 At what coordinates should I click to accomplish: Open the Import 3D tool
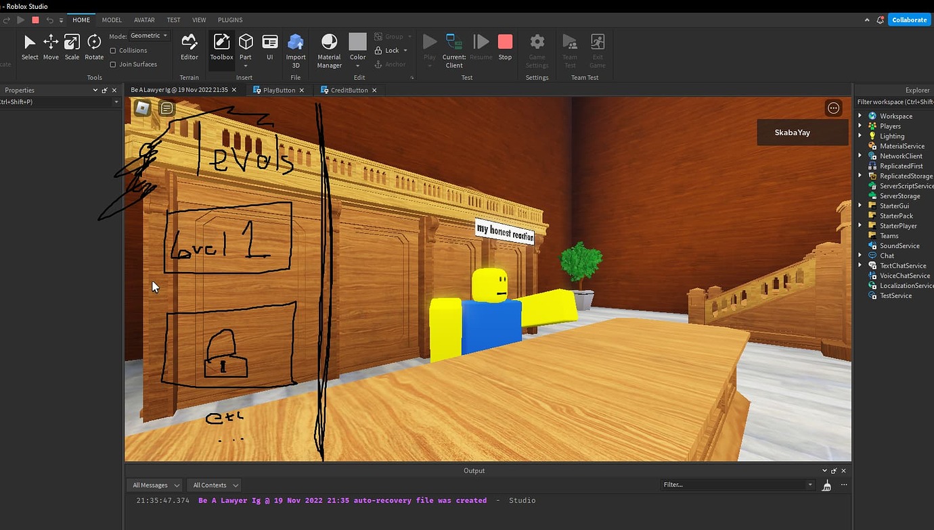point(296,46)
